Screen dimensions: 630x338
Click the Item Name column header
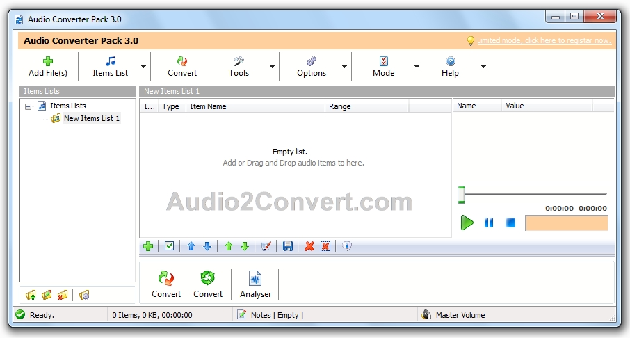[255, 106]
